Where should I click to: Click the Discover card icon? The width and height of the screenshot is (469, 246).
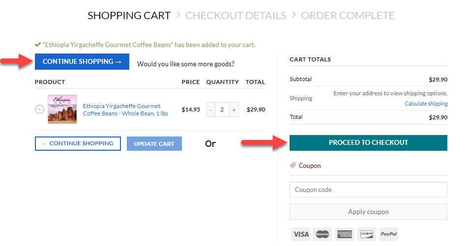366,234
